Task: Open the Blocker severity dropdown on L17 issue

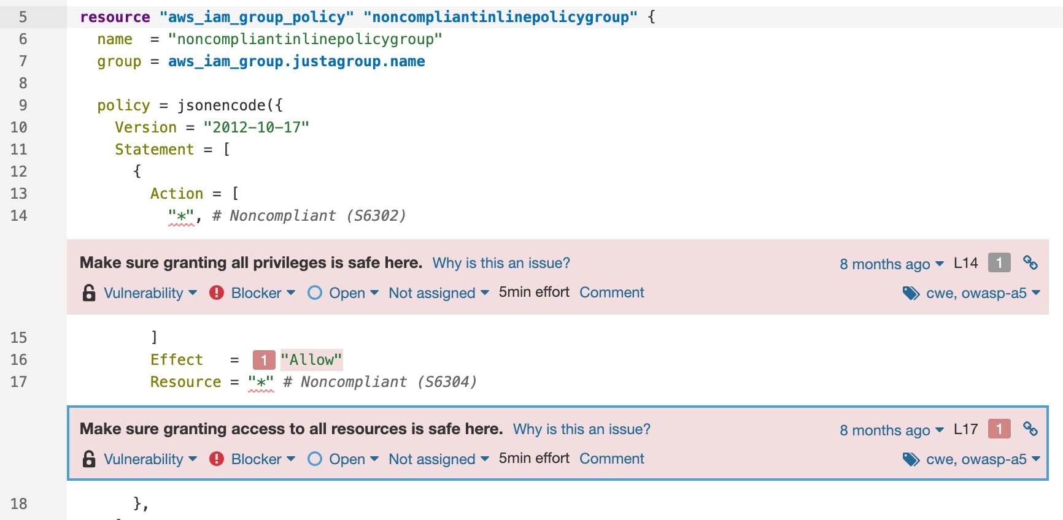Action: [263, 459]
